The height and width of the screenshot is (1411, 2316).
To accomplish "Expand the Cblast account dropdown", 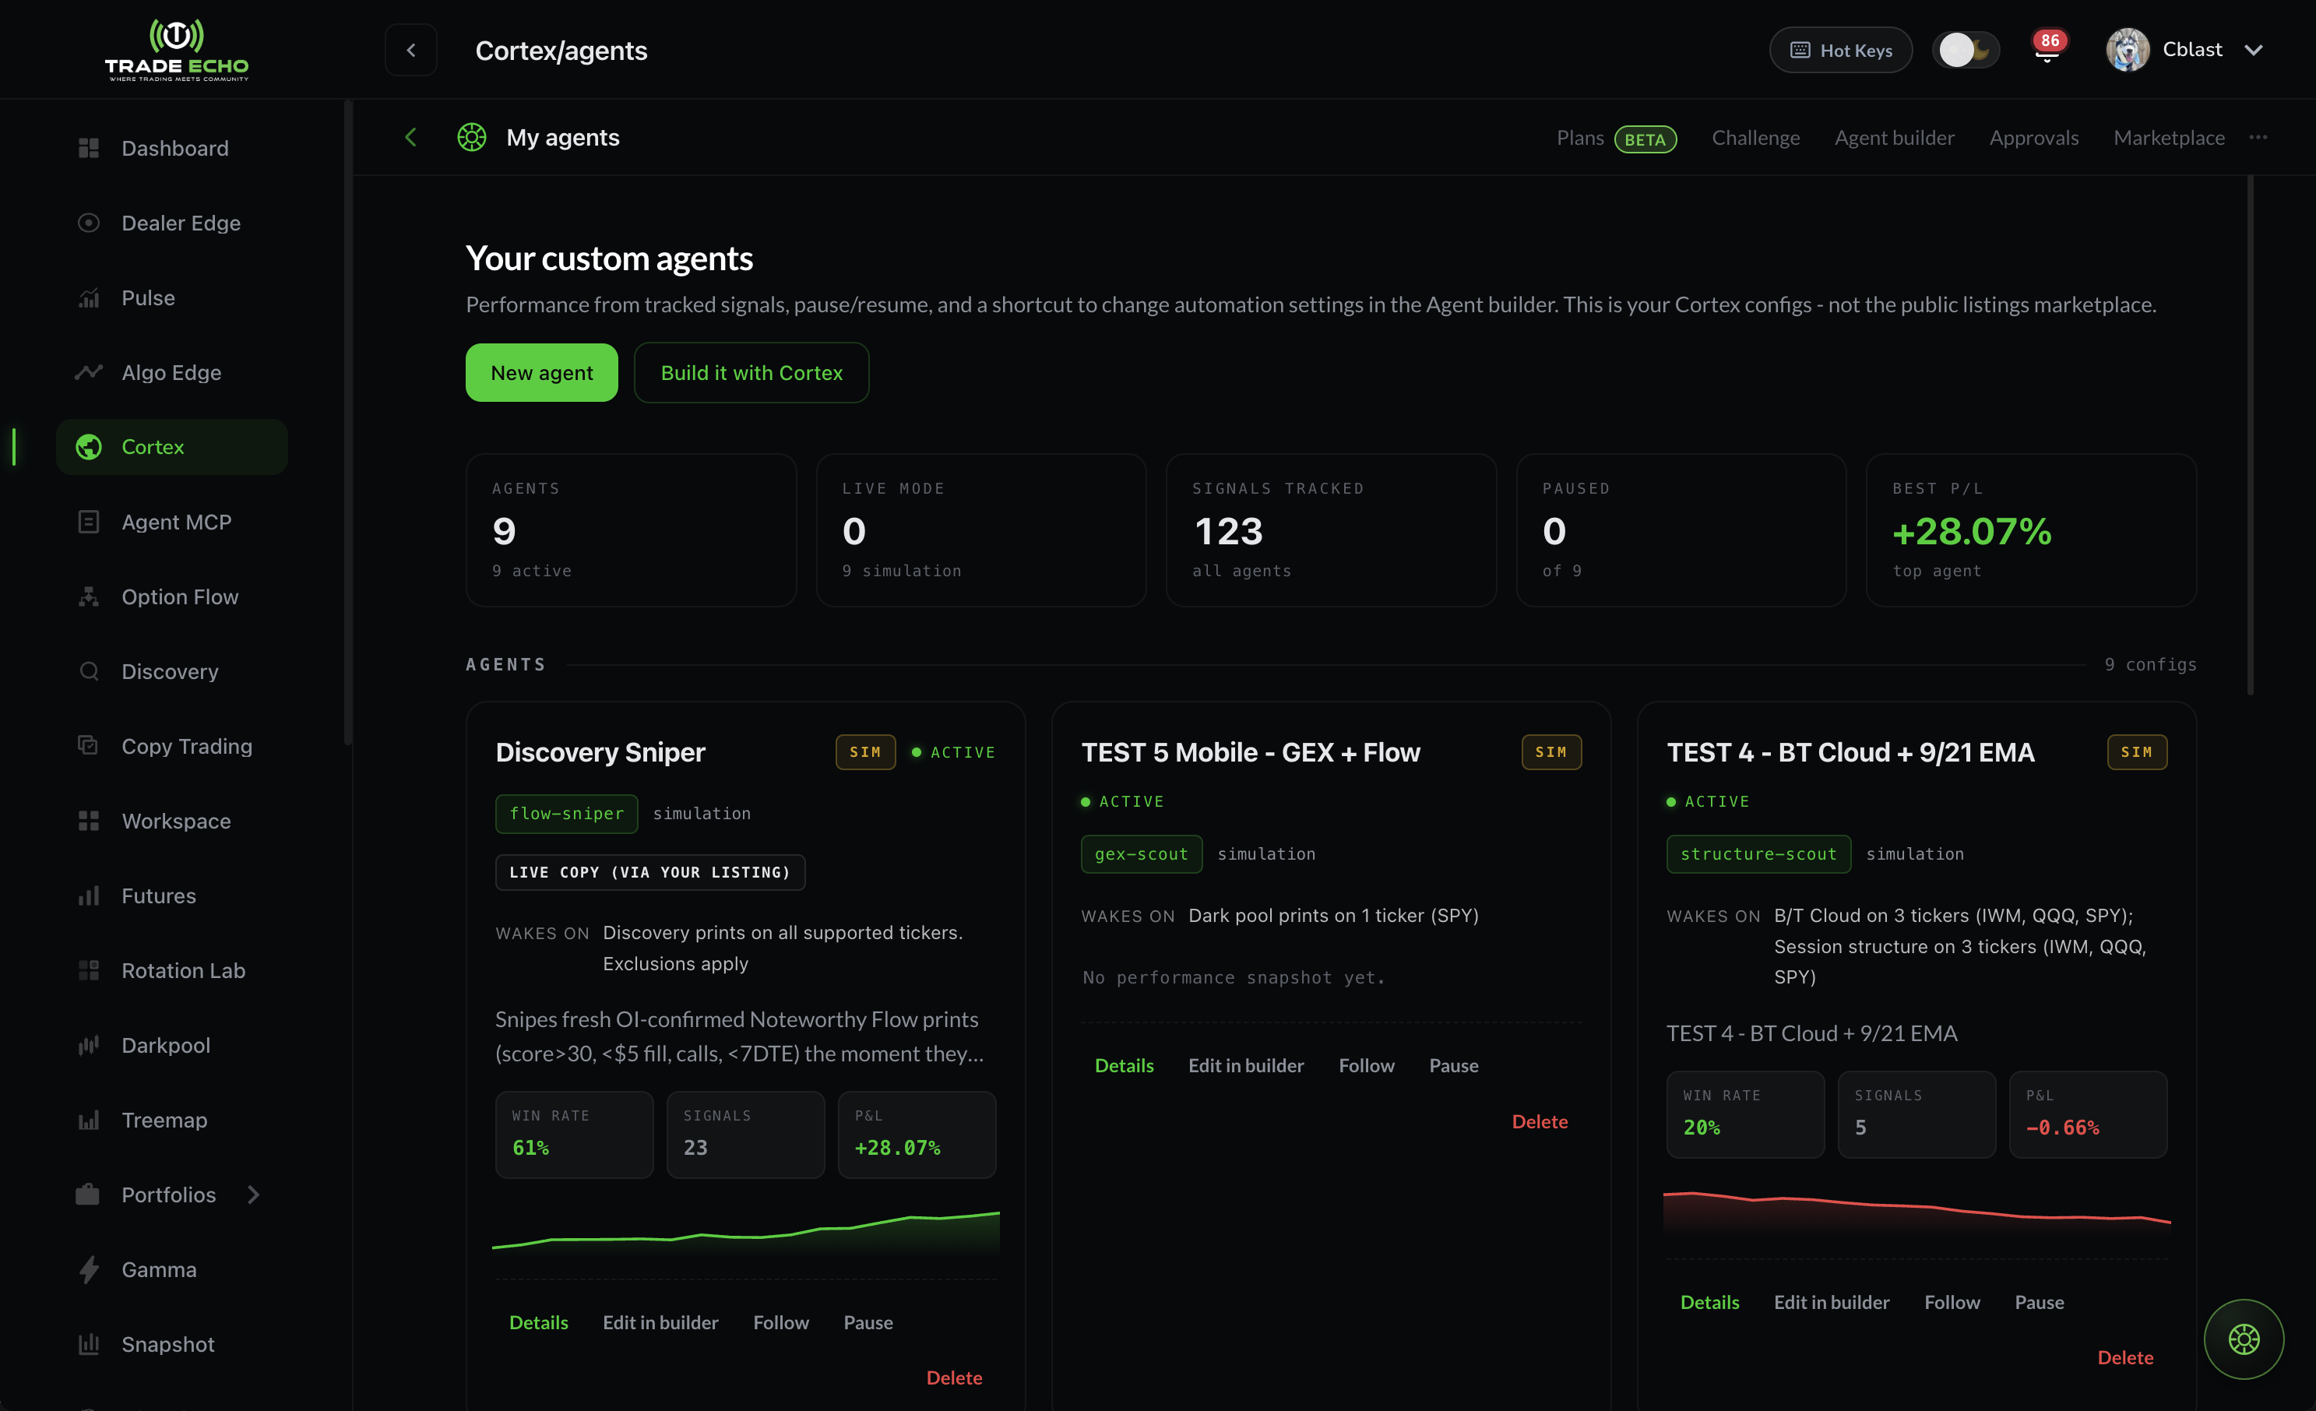I will (2253, 50).
